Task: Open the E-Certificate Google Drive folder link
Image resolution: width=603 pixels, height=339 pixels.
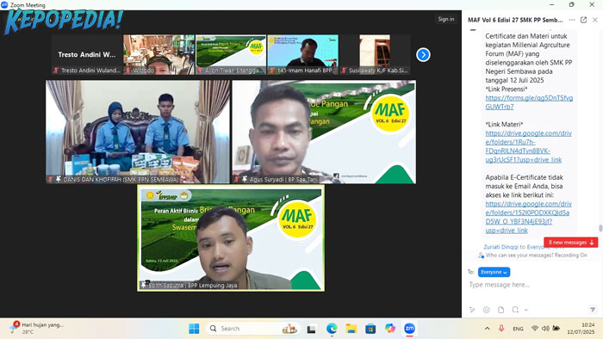Action: click(x=528, y=217)
